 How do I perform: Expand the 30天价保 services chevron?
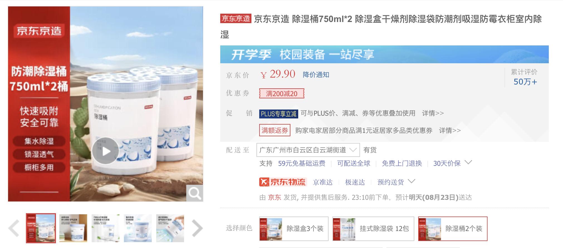click(x=469, y=162)
